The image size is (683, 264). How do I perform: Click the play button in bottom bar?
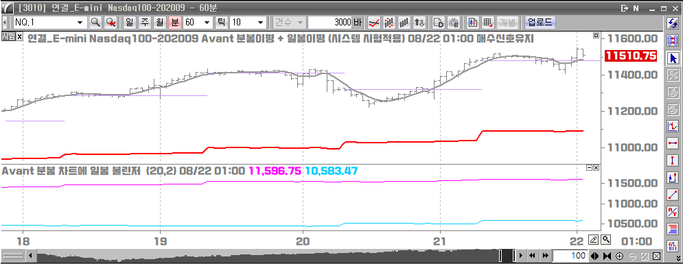(522, 255)
